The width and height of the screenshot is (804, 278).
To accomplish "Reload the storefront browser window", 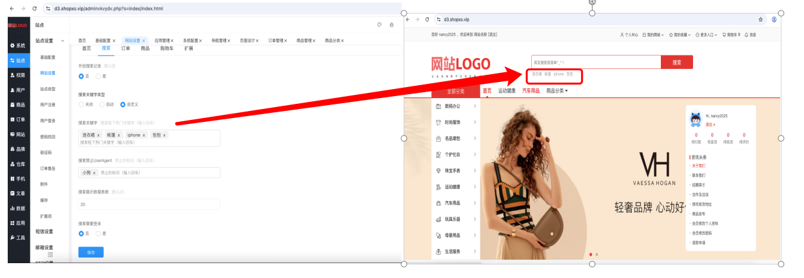I will coord(427,19).
